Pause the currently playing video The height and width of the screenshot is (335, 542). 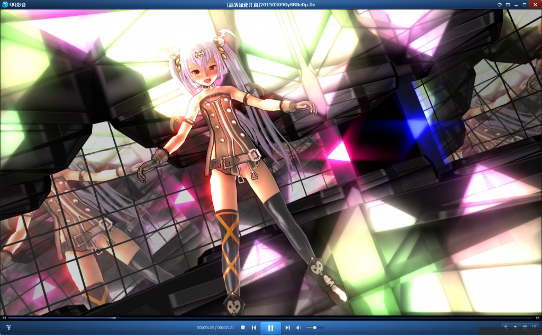point(270,327)
